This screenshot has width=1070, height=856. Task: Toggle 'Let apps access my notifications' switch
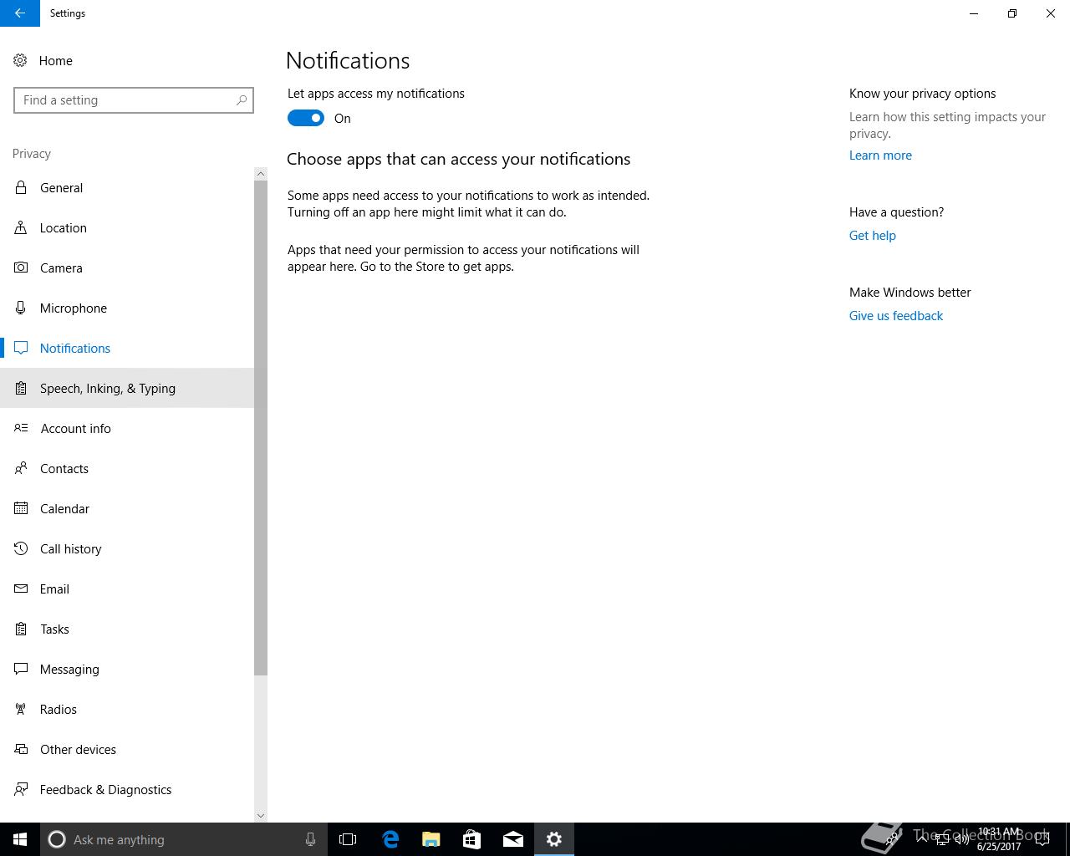(306, 118)
